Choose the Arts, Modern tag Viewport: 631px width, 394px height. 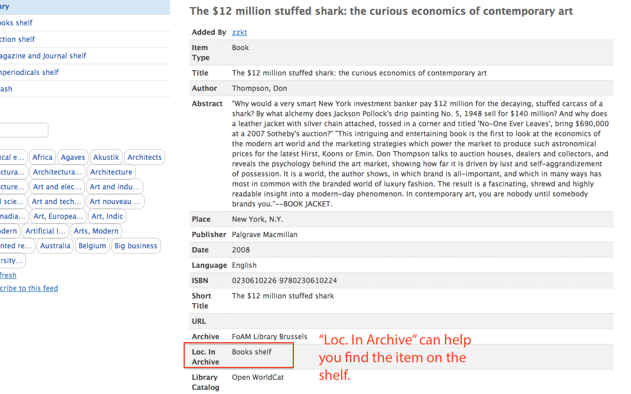point(96,231)
